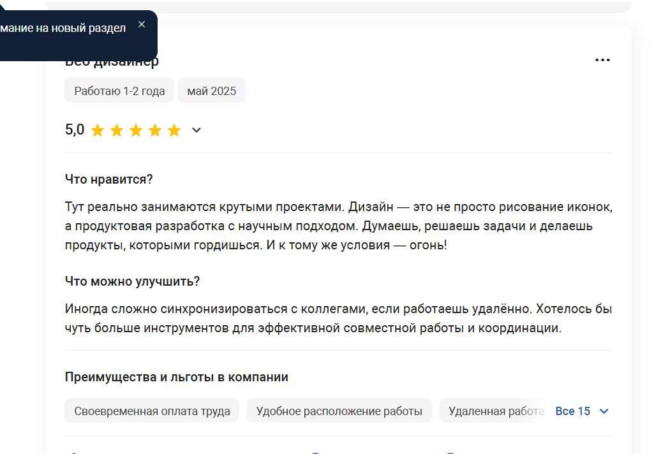Select the Работаю 1-2 года tag

pyautogui.click(x=119, y=91)
